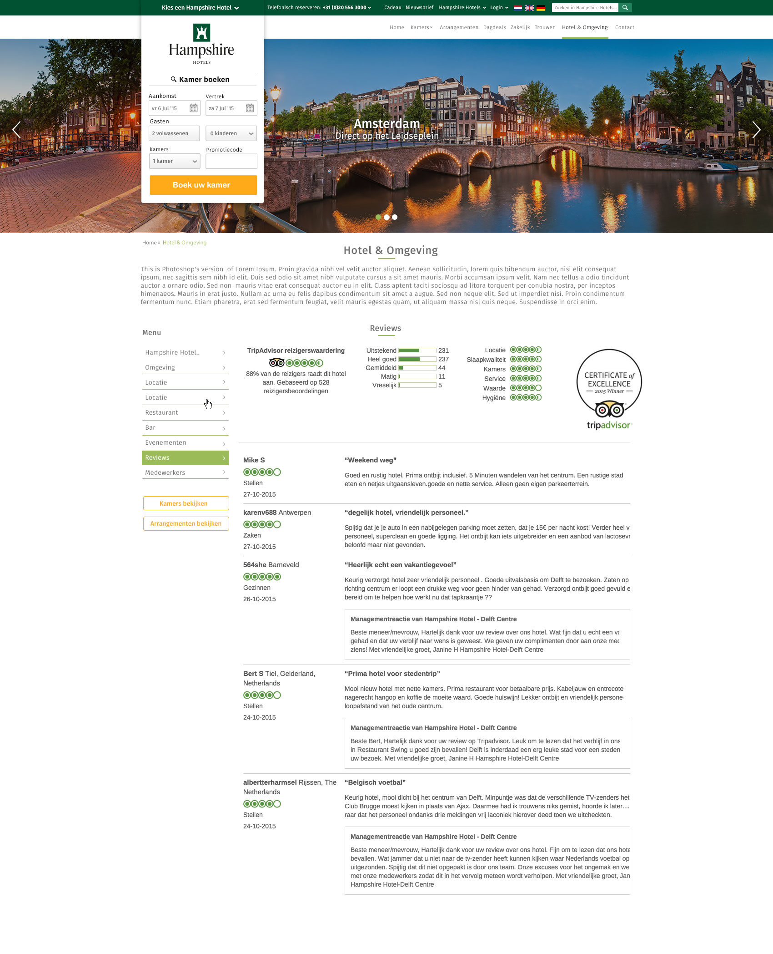Image resolution: width=773 pixels, height=954 pixels.
Task: Open the 1 kamer dropdown
Action: point(175,161)
